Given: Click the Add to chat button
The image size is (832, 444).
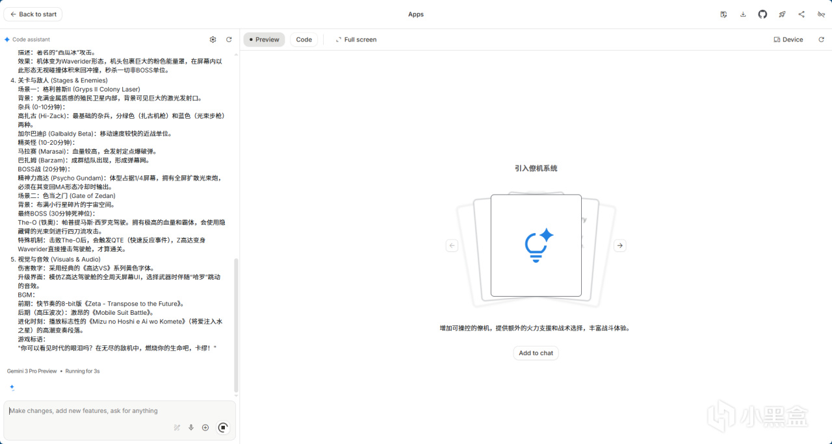Looking at the screenshot, I should pyautogui.click(x=536, y=353).
